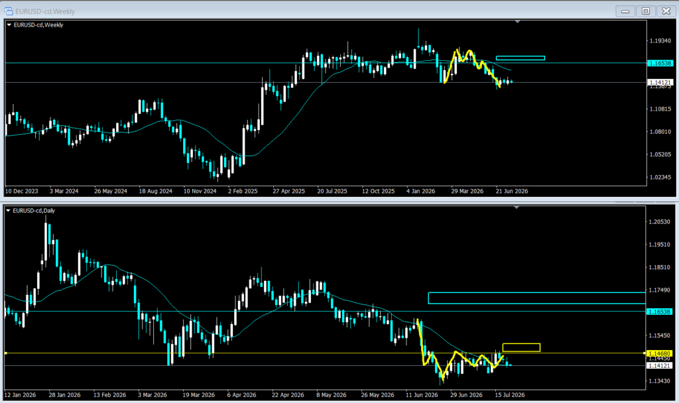The height and width of the screenshot is (403, 679).
Task: Click 1.13430 on Daily price axis
Action: coord(659,381)
